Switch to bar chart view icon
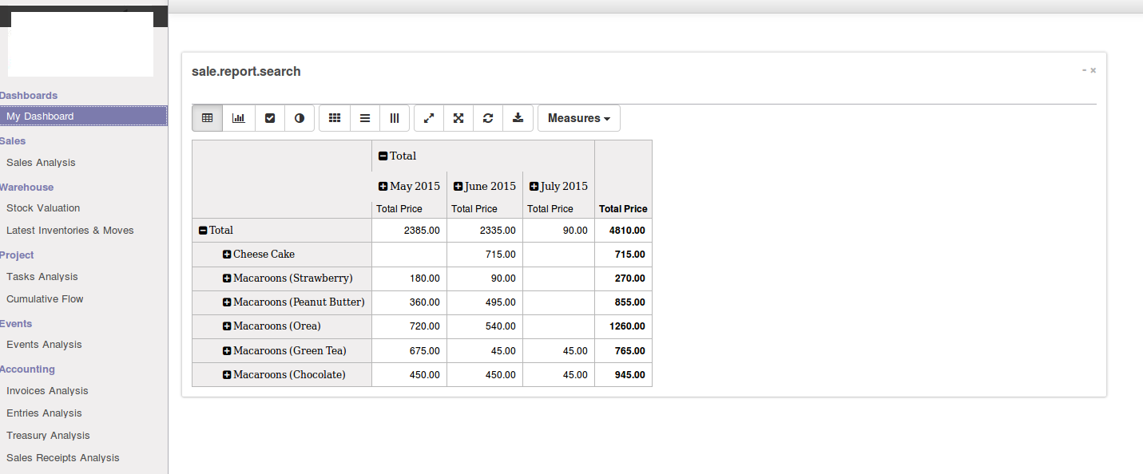This screenshot has height=474, width=1143. click(x=239, y=118)
